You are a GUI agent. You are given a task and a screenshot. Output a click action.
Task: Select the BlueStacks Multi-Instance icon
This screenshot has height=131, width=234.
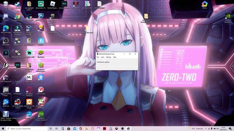41,67
